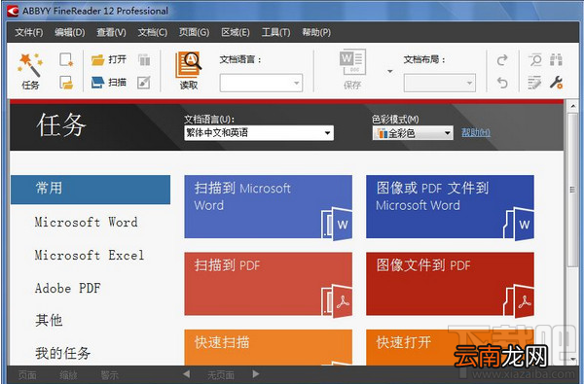Click the Help (帮助) link
Image resolution: width=584 pixels, height=384 pixels.
(476, 132)
